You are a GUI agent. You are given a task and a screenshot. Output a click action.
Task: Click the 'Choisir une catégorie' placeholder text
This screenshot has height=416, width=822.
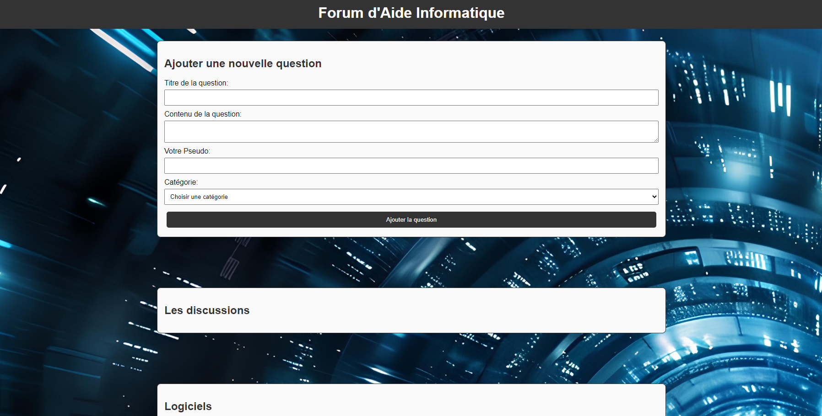tap(199, 197)
